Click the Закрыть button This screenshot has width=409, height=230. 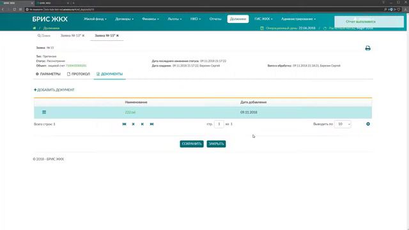(216, 144)
